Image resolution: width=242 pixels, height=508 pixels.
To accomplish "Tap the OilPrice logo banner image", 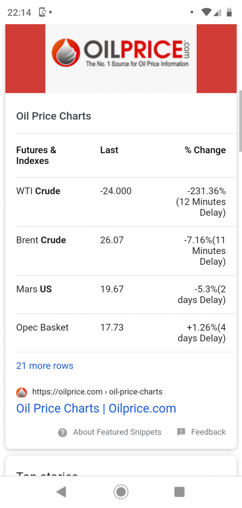I will pyautogui.click(x=121, y=58).
